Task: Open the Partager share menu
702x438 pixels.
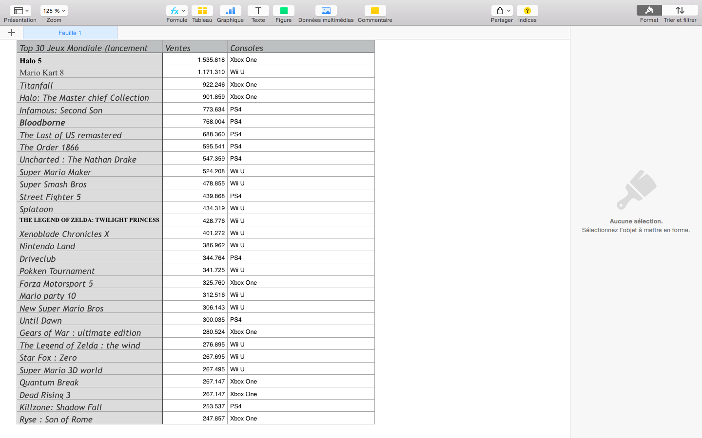Action: (x=502, y=11)
